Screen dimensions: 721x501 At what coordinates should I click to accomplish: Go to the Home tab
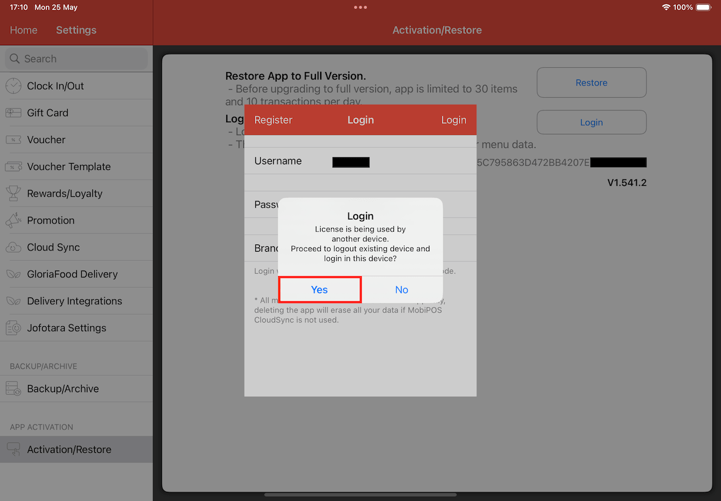point(23,30)
